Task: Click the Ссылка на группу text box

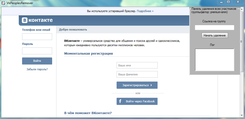Action: [x=214, y=28]
